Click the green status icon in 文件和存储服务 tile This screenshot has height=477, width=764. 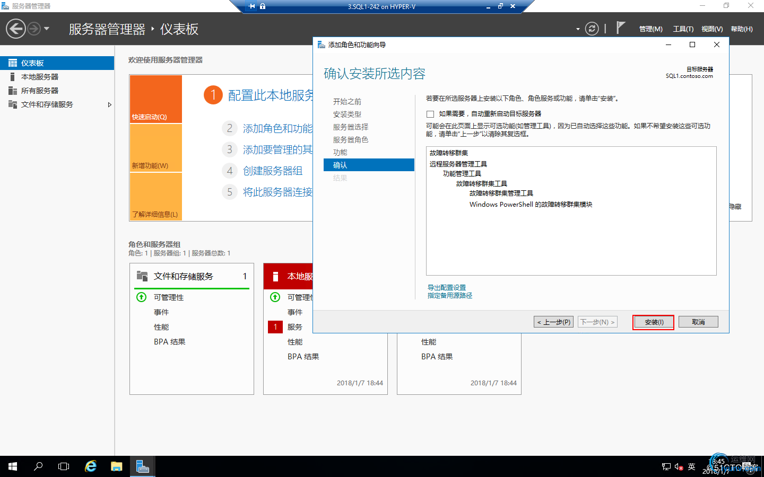[x=142, y=297]
